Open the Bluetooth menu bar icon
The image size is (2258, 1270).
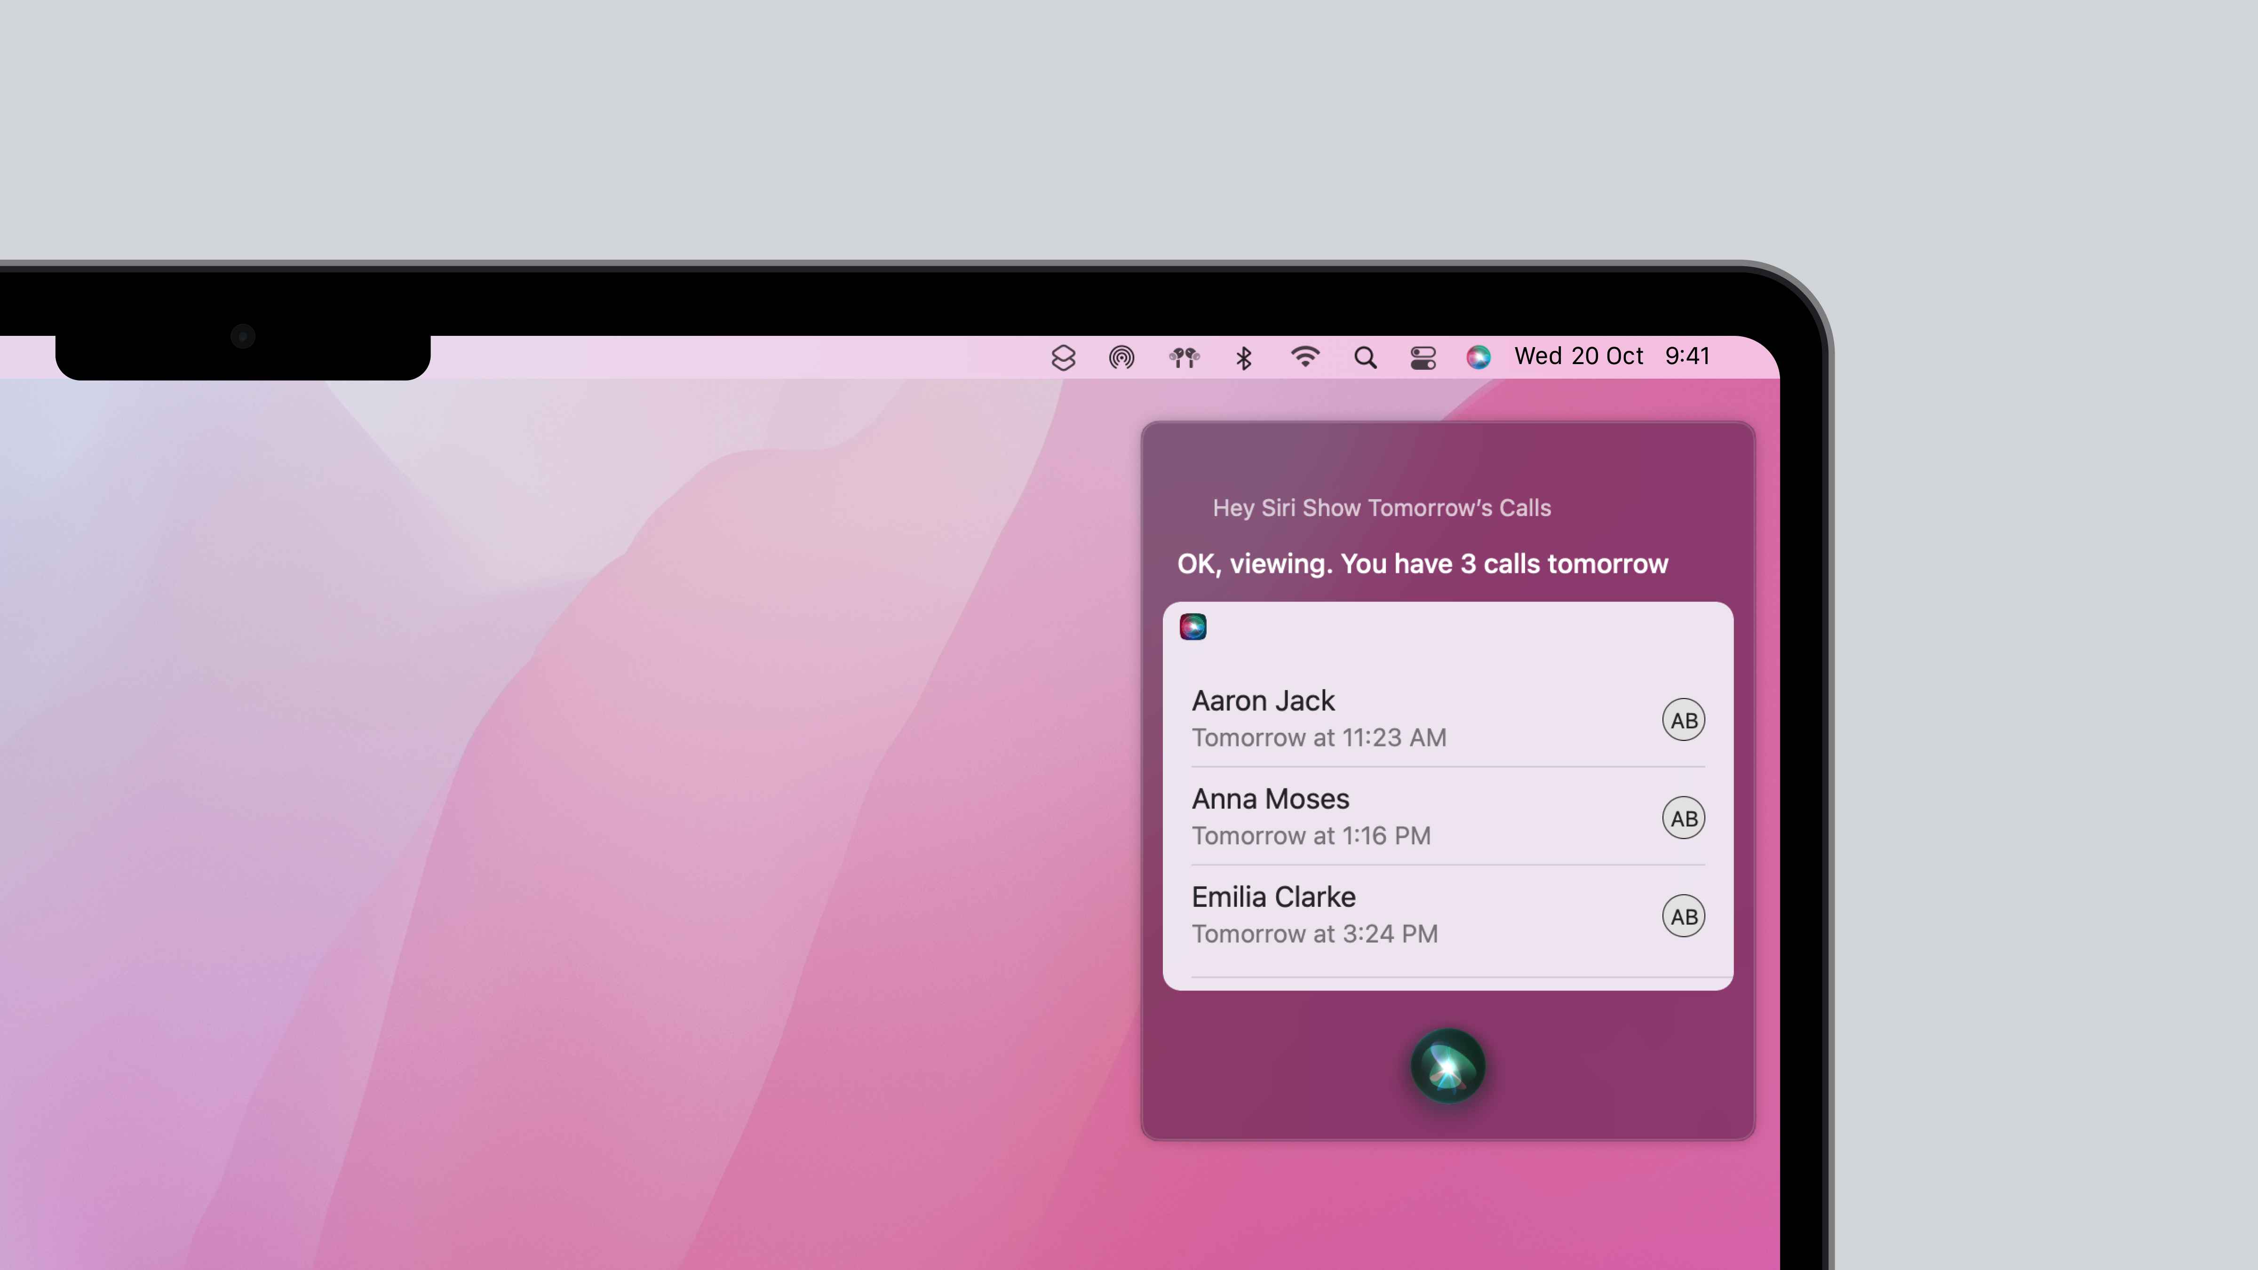point(1243,357)
